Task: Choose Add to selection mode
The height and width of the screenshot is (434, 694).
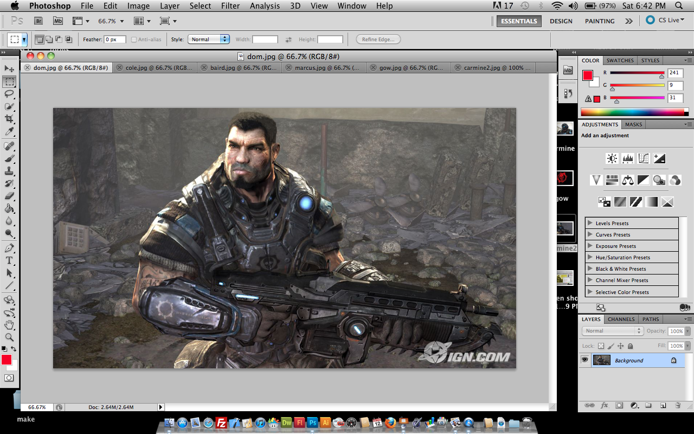Action: click(49, 40)
